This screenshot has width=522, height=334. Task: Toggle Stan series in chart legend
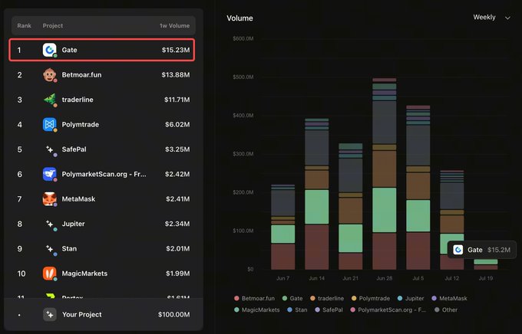click(x=297, y=309)
